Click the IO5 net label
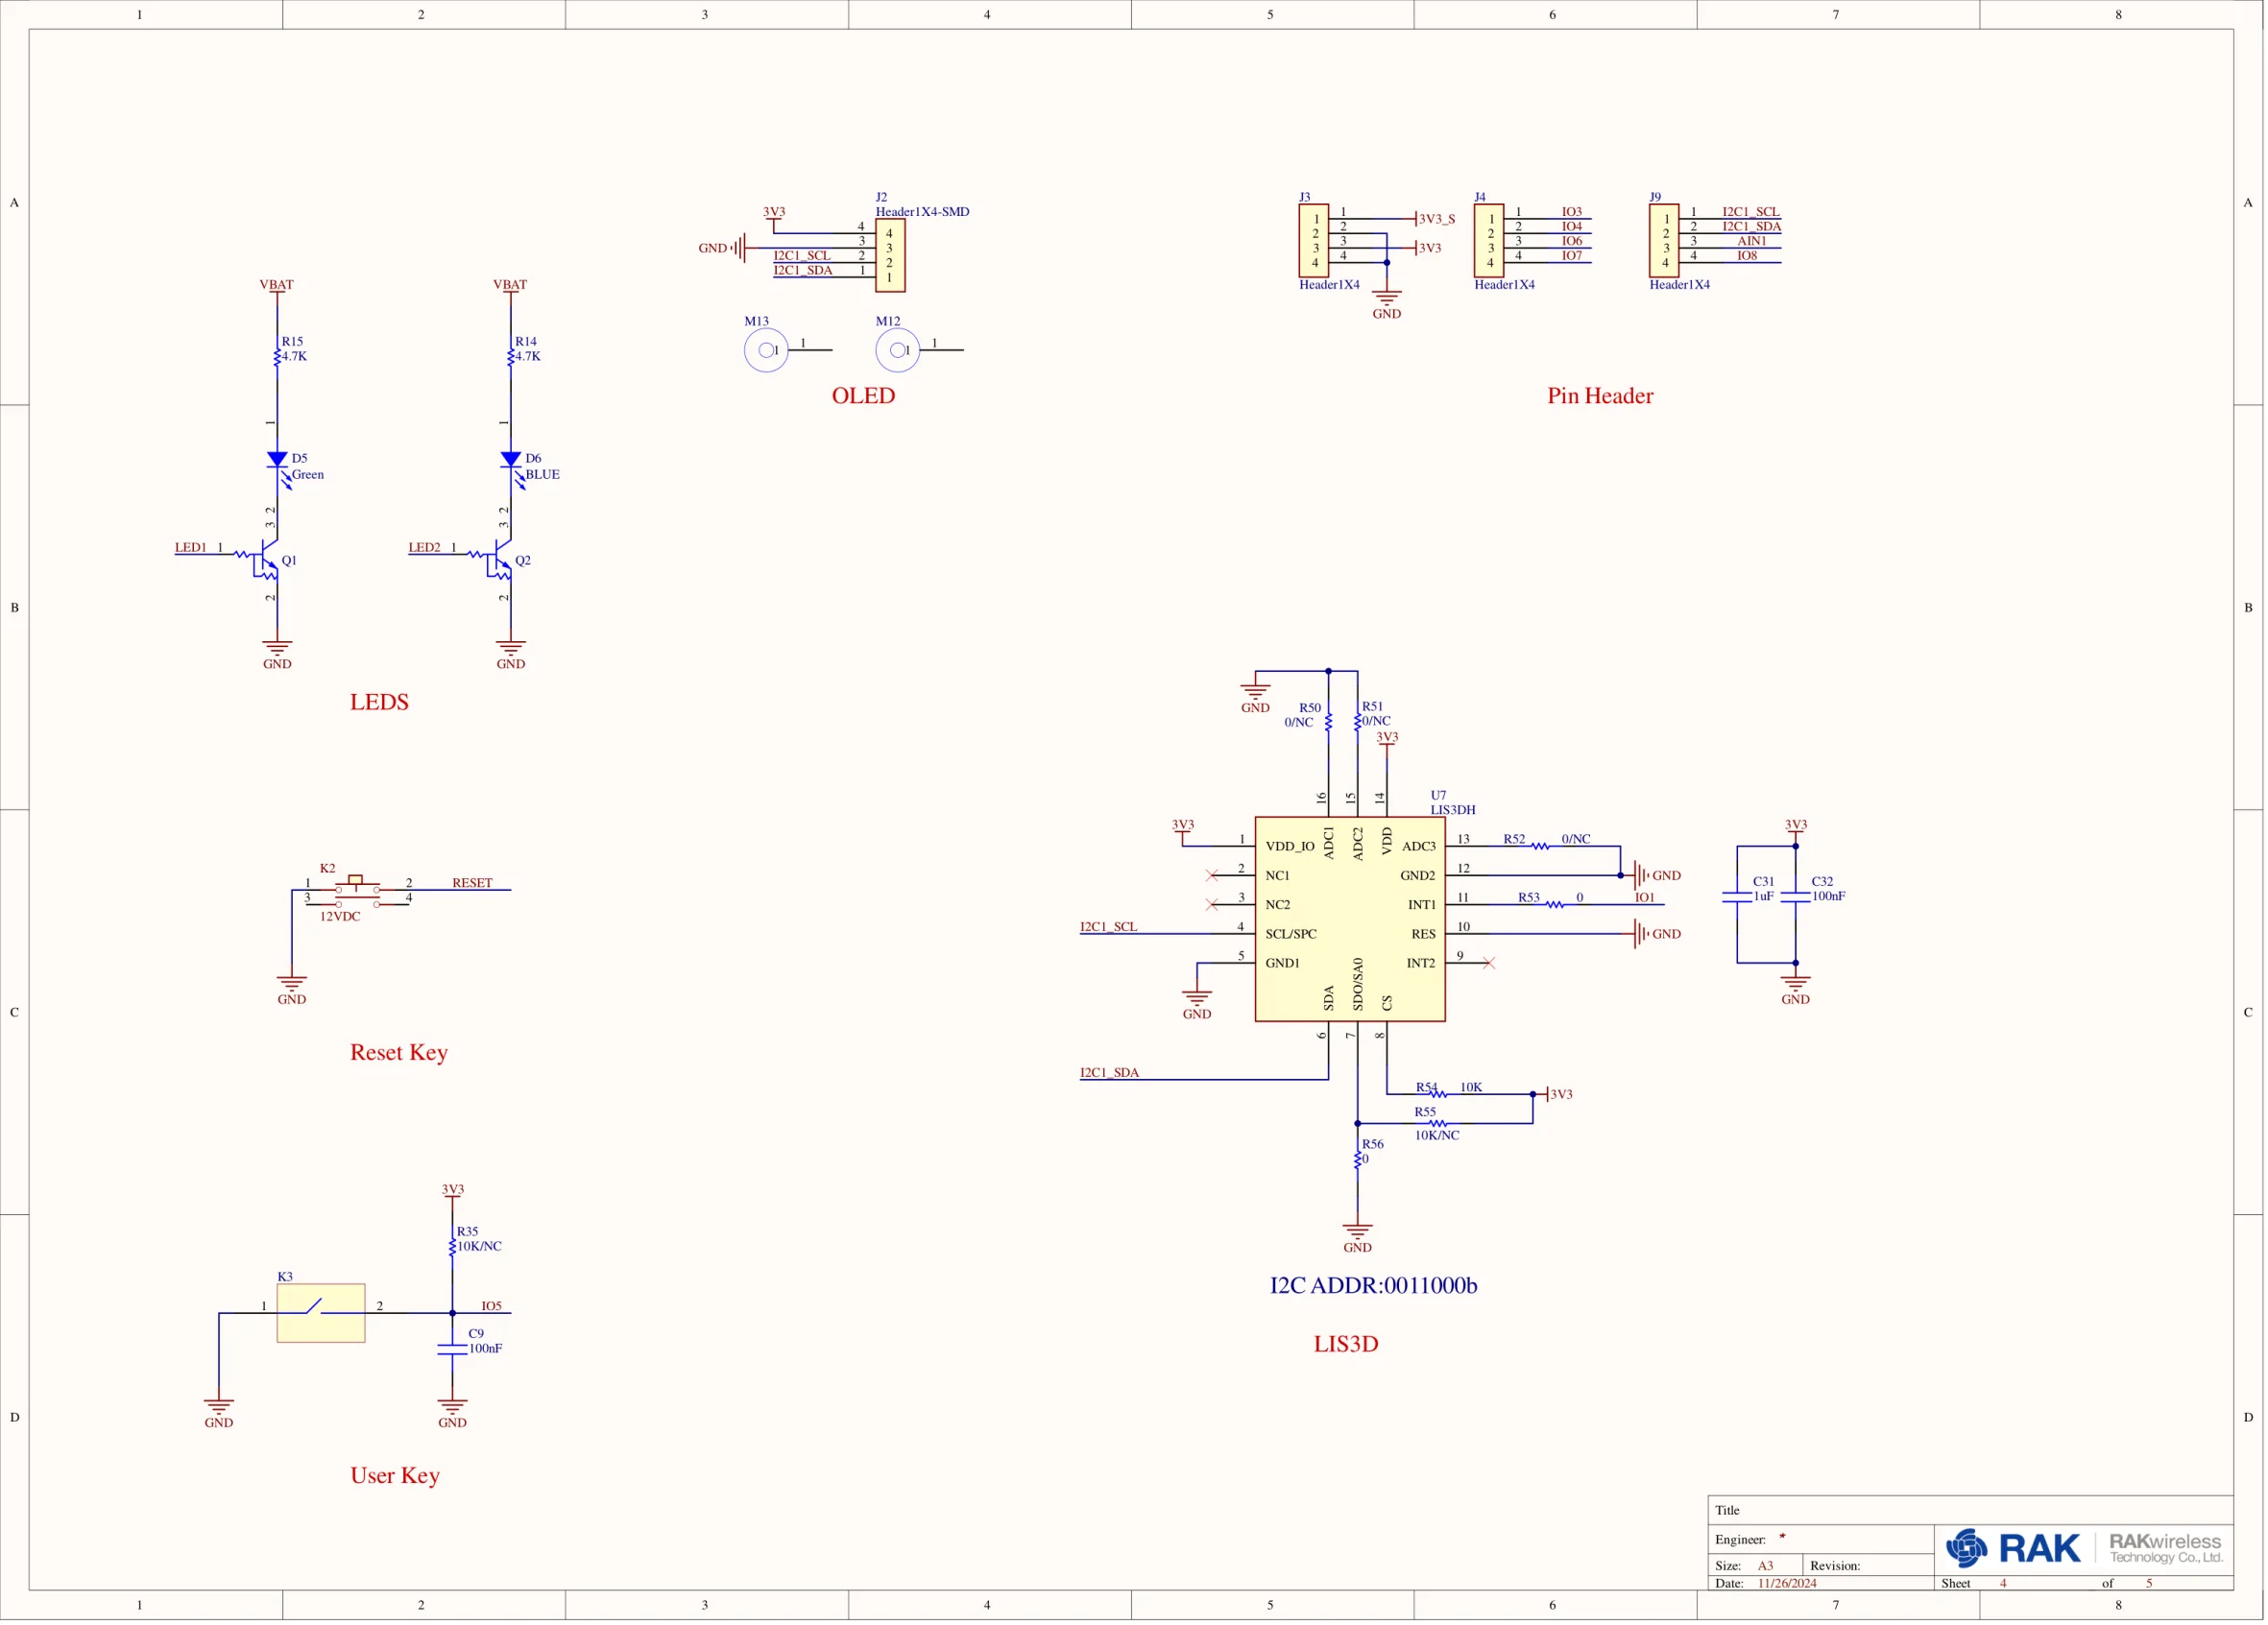2268x1625 pixels. pos(492,1305)
